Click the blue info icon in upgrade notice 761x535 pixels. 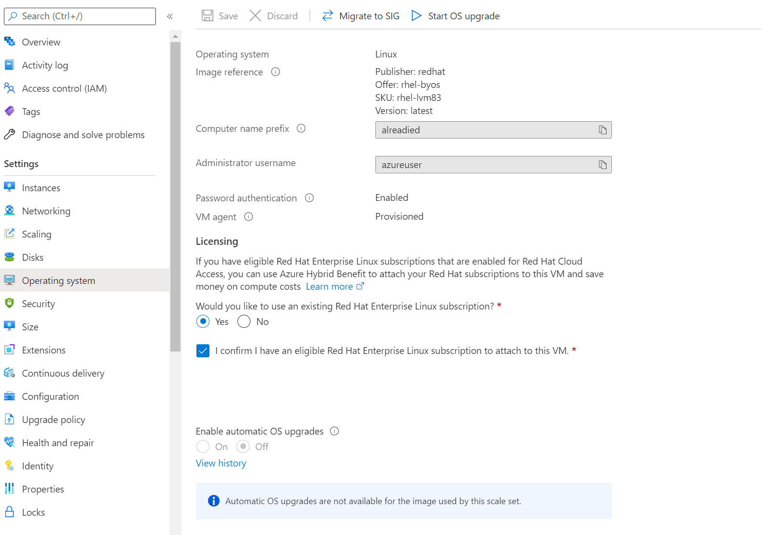213,501
